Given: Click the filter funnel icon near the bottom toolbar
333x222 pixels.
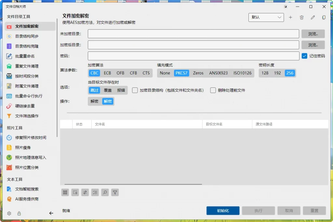Looking at the screenshot, I should click(115, 192).
